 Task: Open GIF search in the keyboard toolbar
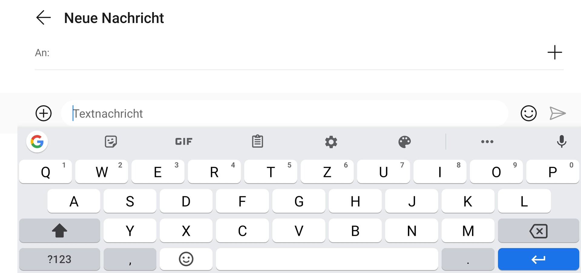coord(184,142)
